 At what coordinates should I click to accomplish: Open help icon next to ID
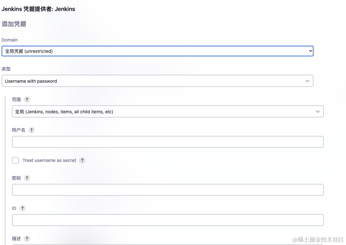coord(23,208)
